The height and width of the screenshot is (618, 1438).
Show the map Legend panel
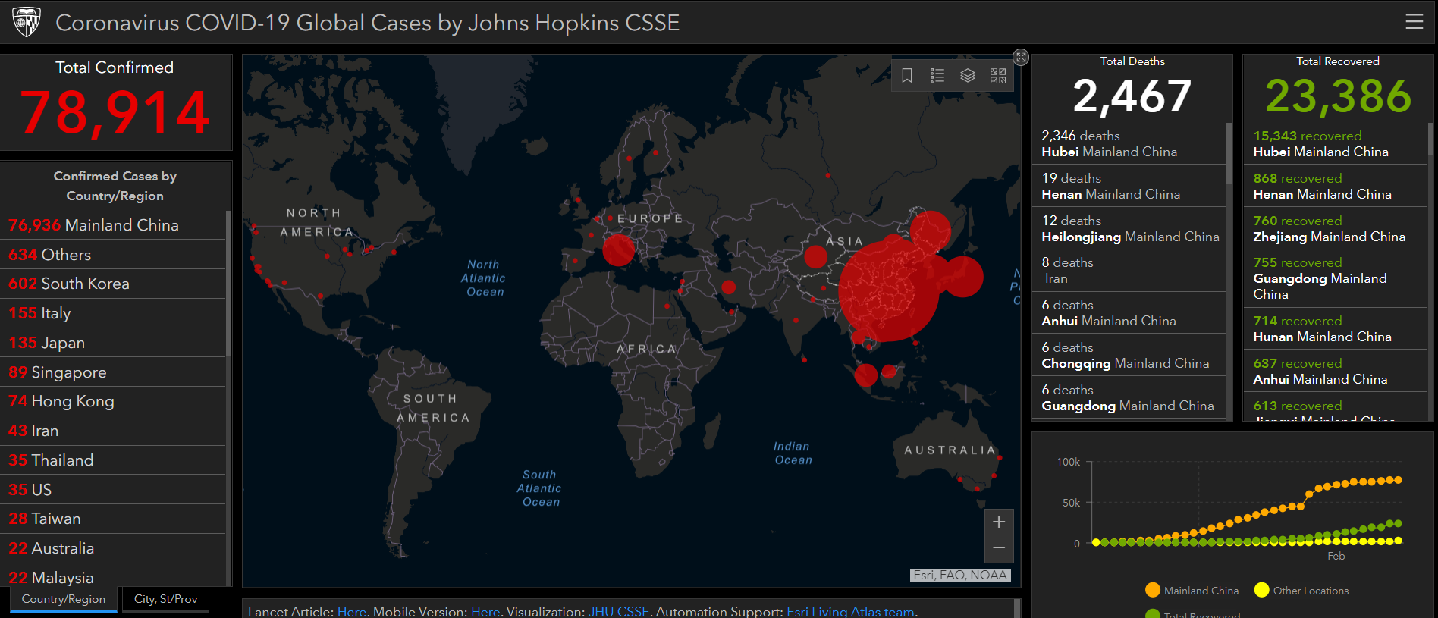tap(937, 76)
